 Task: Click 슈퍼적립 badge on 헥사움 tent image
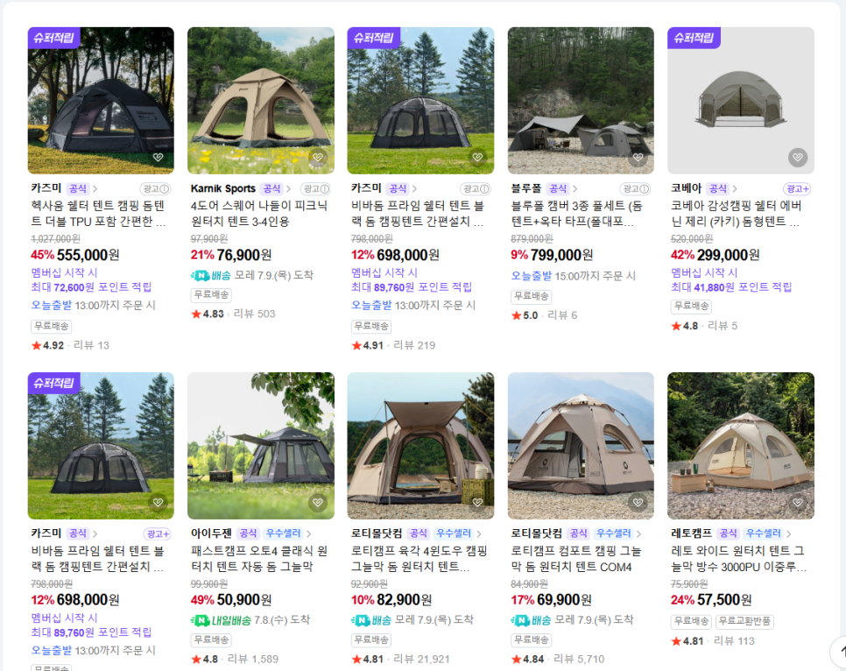tap(54, 38)
